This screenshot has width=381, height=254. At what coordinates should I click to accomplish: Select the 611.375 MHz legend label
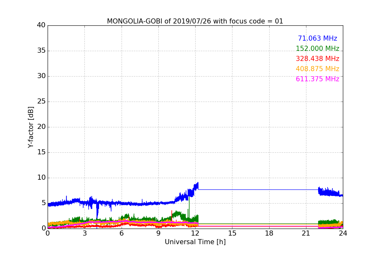click(317, 79)
